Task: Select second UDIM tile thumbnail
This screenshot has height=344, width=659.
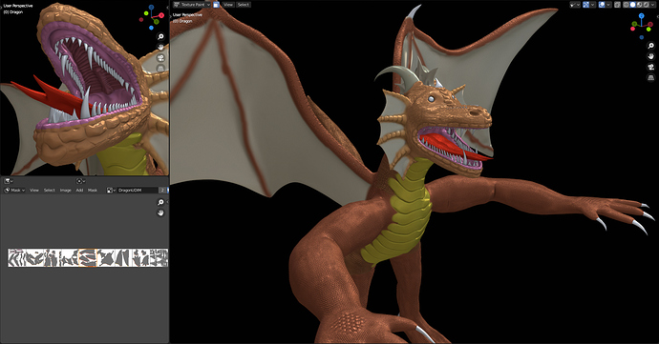Action: [35, 257]
